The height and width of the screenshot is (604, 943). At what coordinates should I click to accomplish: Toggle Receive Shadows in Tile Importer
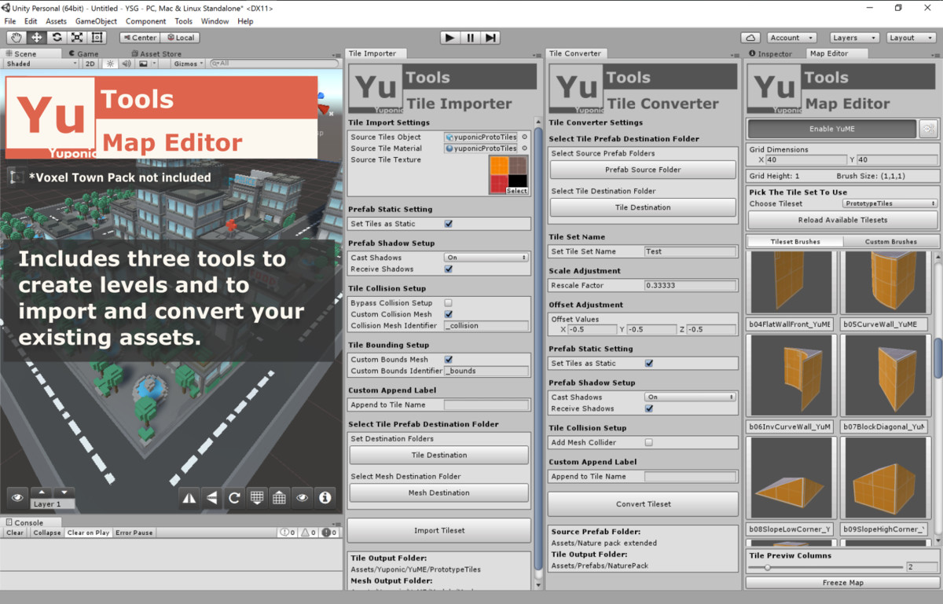click(x=449, y=269)
